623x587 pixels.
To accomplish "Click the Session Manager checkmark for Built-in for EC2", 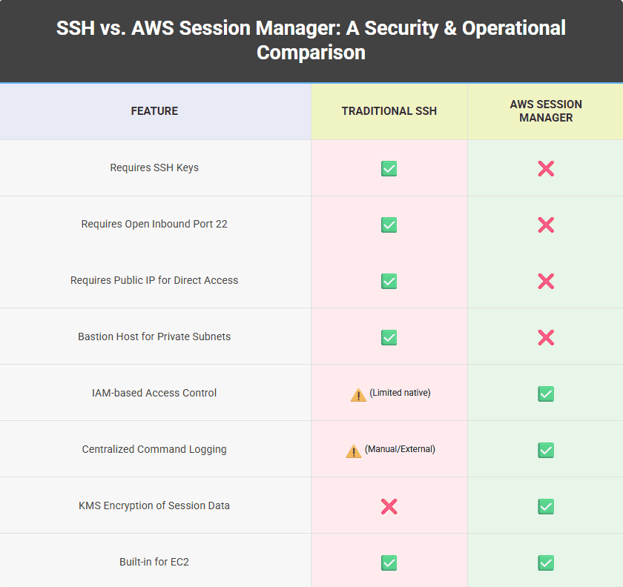I will pyautogui.click(x=546, y=563).
